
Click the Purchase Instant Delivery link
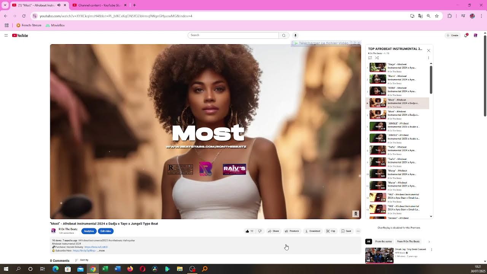click(96, 247)
